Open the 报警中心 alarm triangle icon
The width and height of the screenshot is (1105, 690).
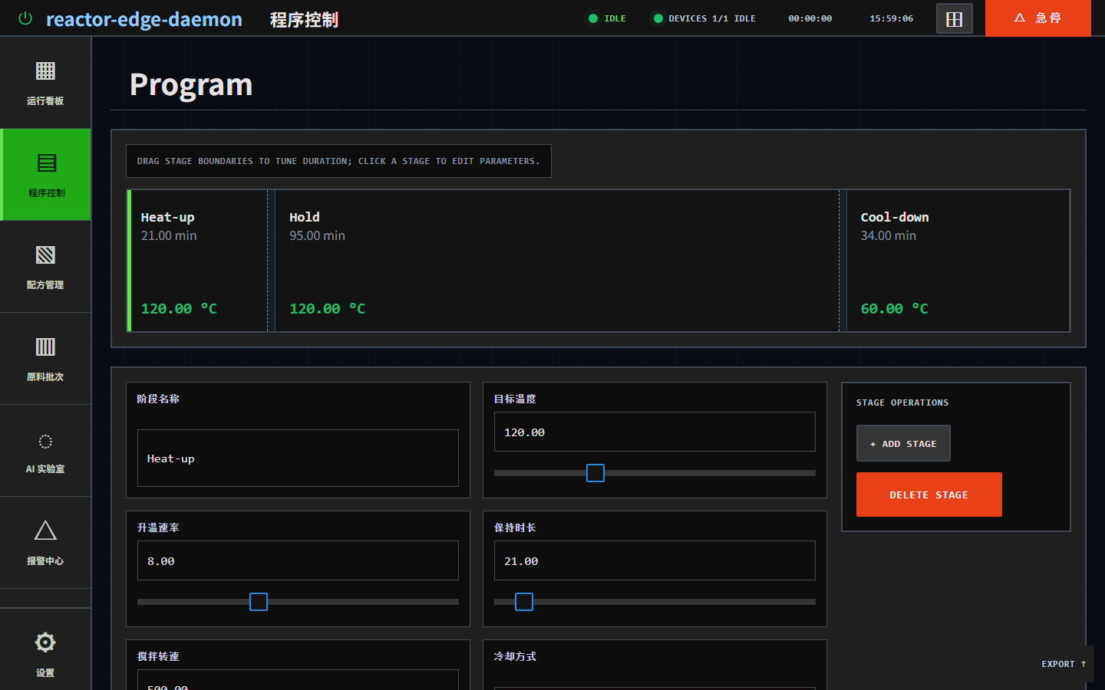pos(45,531)
